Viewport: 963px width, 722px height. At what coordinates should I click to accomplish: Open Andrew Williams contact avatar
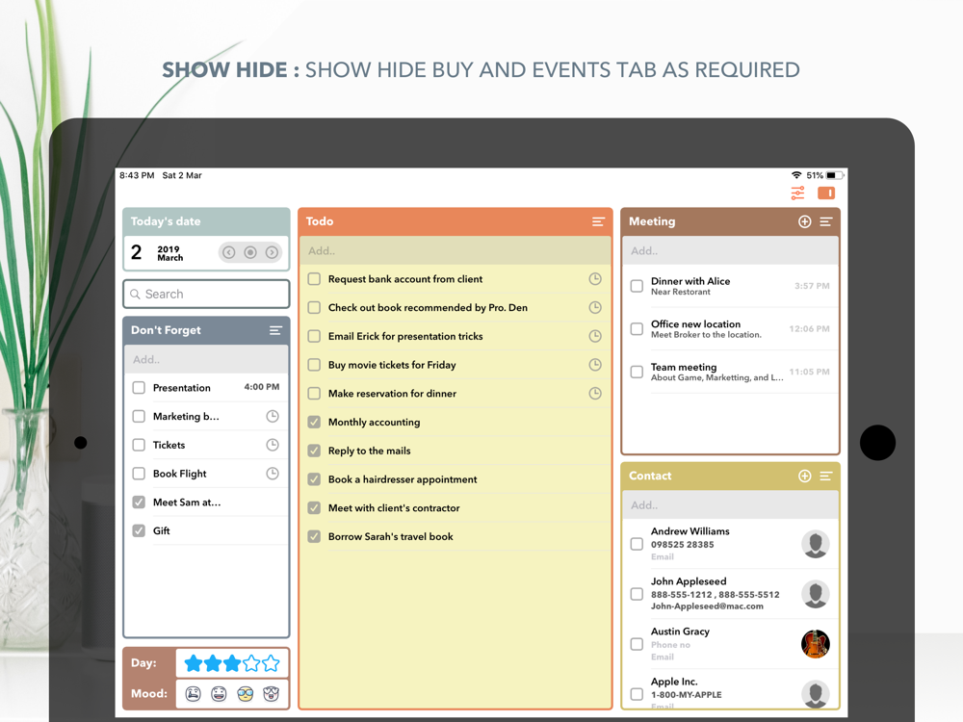pyautogui.click(x=816, y=544)
